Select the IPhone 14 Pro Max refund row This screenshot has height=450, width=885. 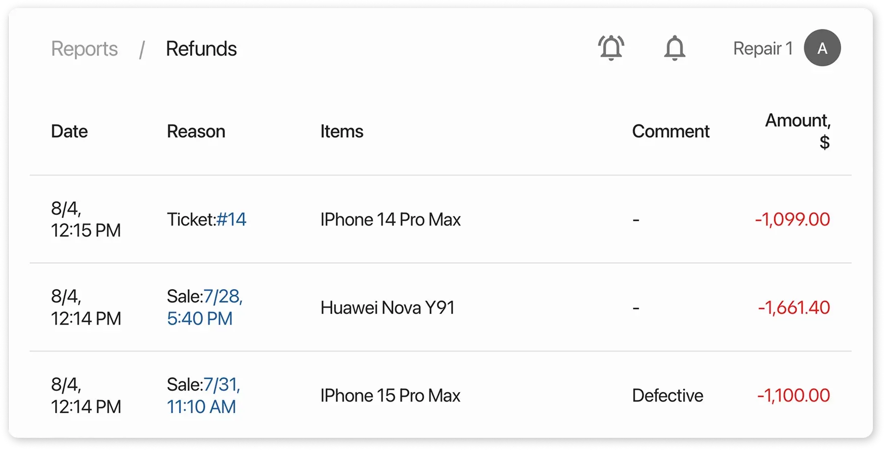pyautogui.click(x=390, y=219)
